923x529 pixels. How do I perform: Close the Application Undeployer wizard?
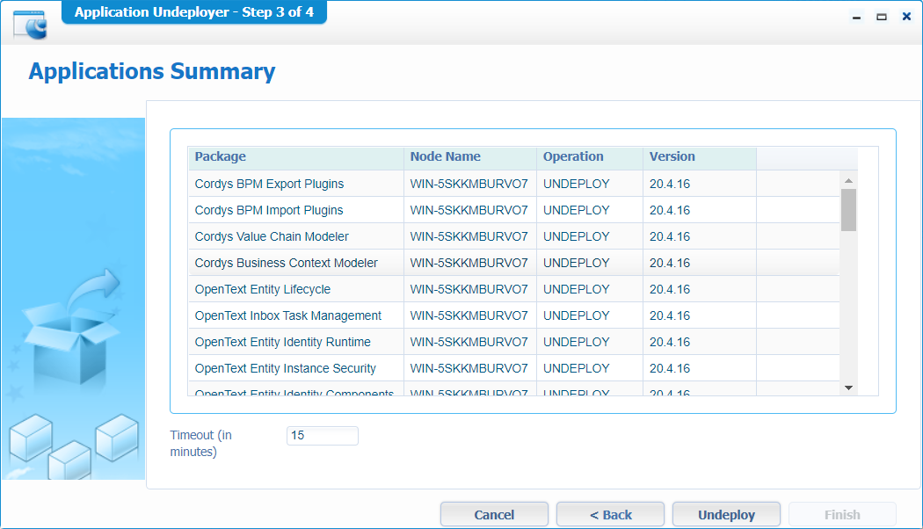[x=906, y=17]
